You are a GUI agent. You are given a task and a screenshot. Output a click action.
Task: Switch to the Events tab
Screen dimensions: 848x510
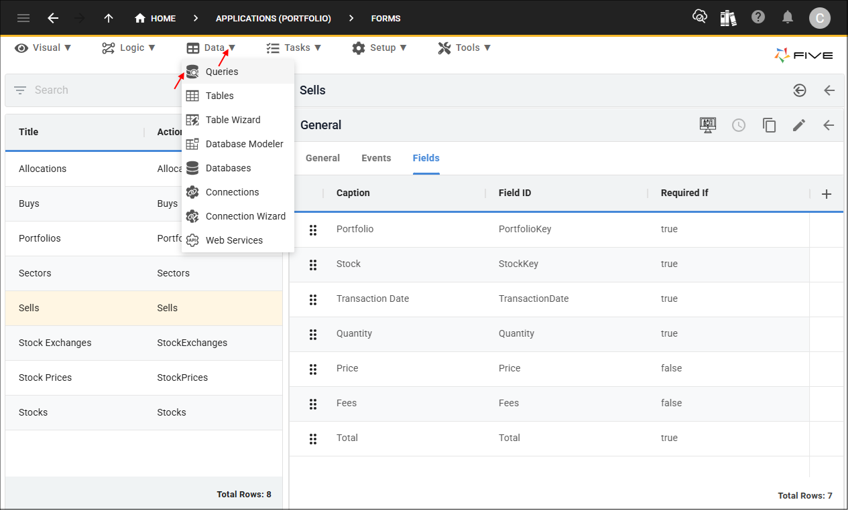[376, 158]
